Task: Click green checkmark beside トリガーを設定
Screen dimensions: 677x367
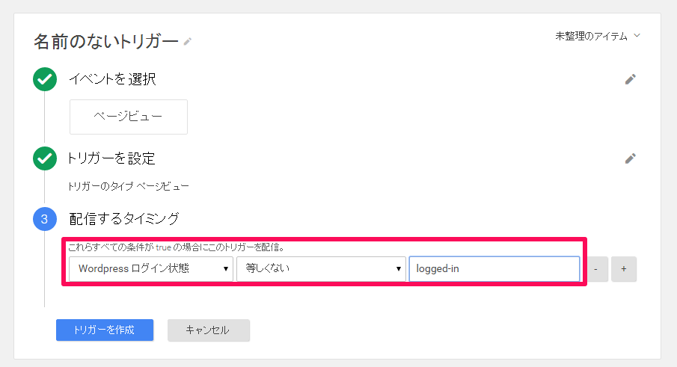Action: click(45, 158)
